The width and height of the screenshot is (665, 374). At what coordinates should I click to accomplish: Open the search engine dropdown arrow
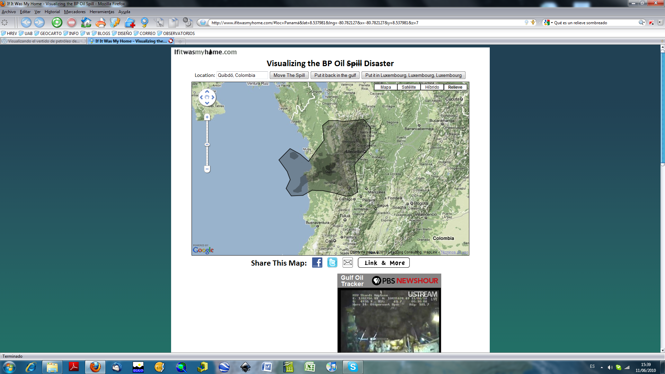552,23
